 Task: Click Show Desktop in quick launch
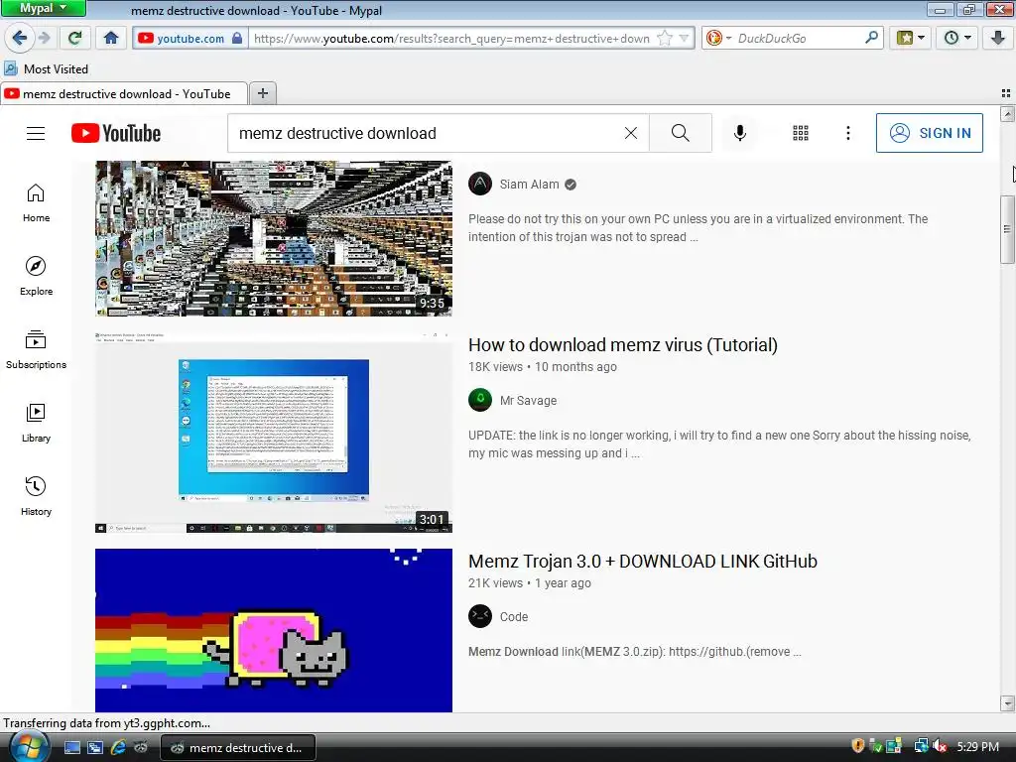(x=71, y=748)
